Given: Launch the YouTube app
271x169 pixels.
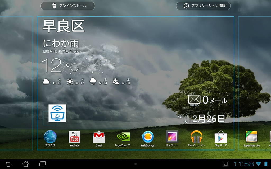Looking at the screenshot, I should point(74,137).
